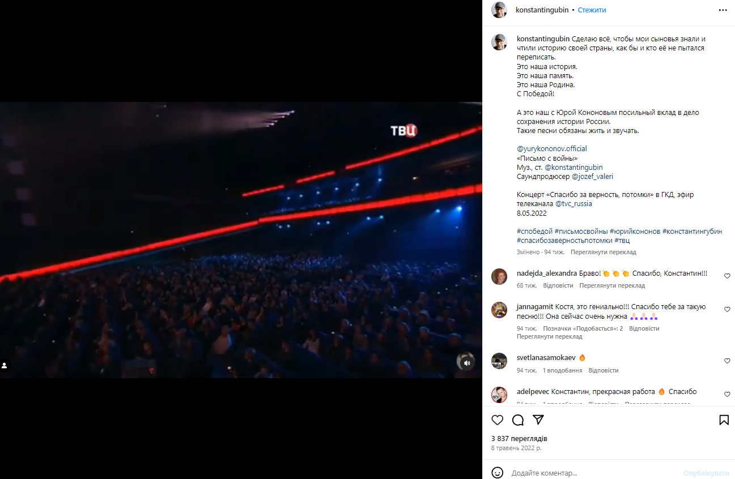
Task: Open the emoji picker smiley icon
Action: tap(497, 473)
